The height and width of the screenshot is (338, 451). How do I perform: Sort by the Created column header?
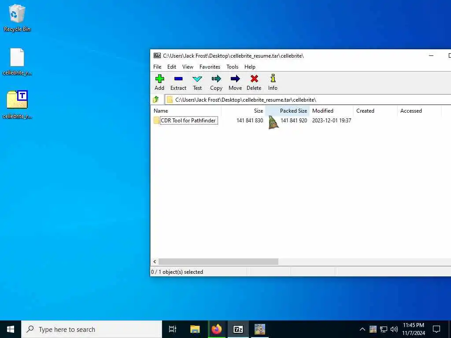click(375, 110)
